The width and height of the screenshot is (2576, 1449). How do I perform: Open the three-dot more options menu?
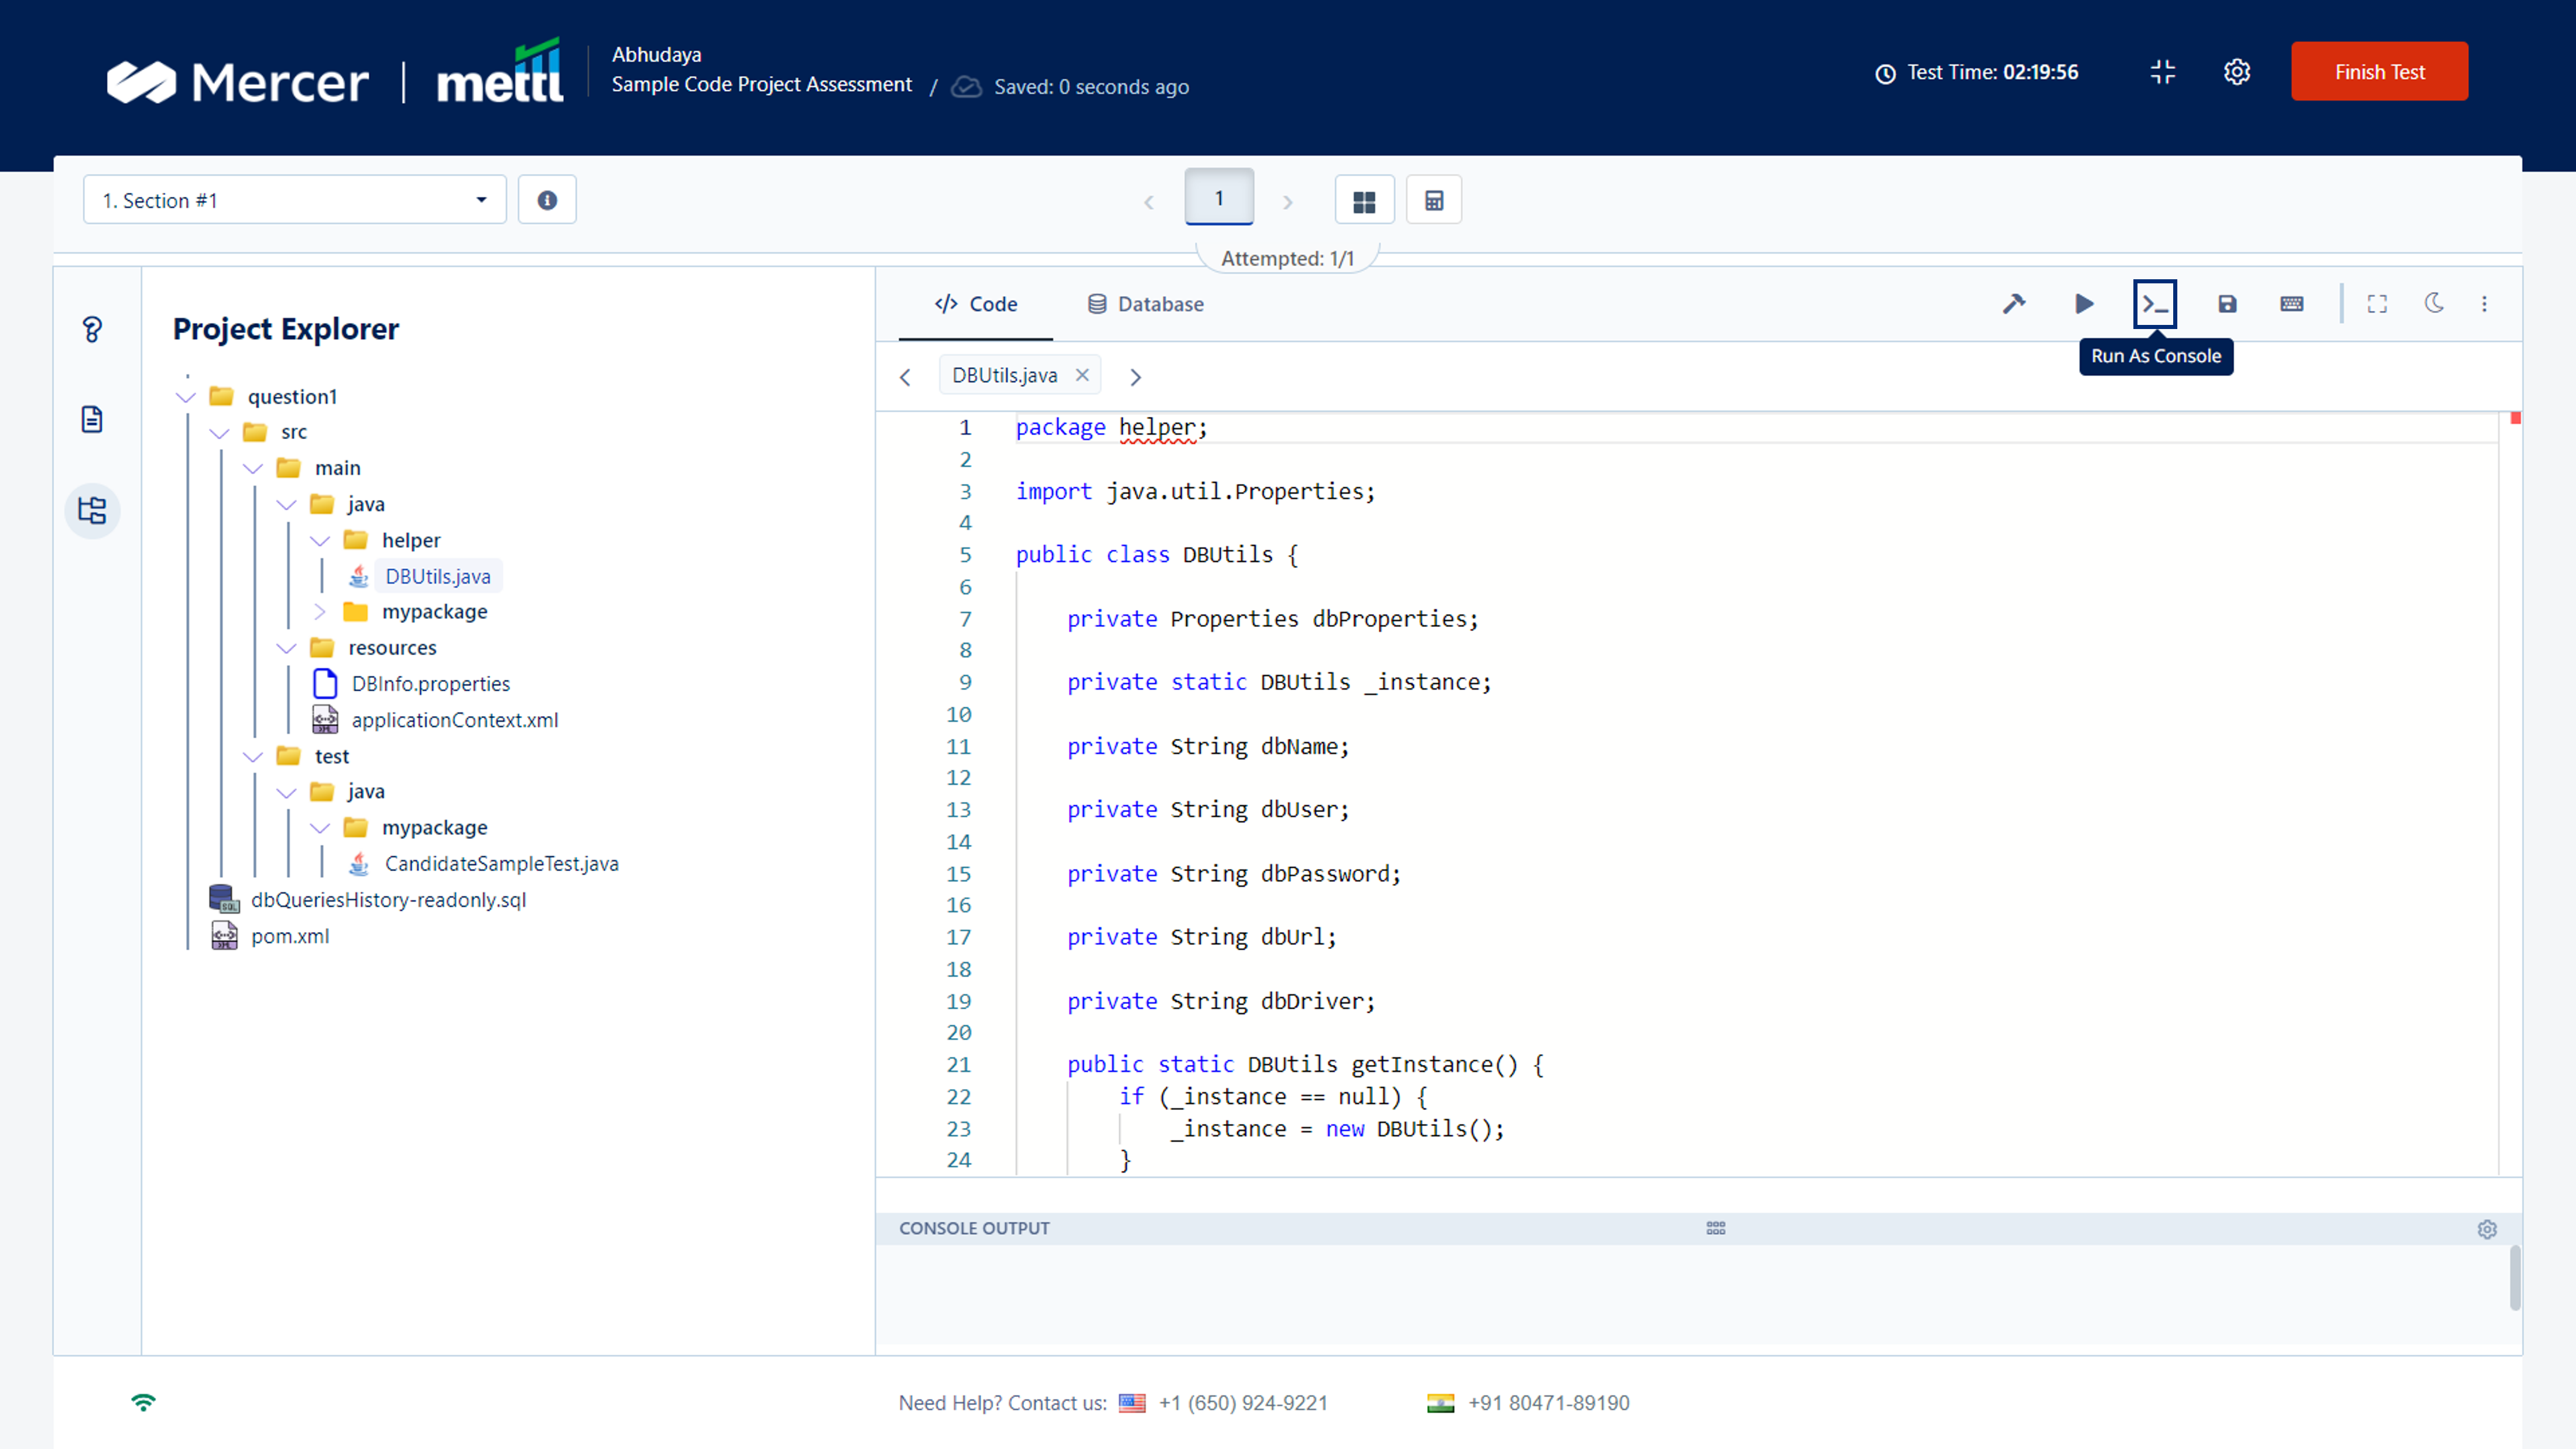coord(2485,303)
